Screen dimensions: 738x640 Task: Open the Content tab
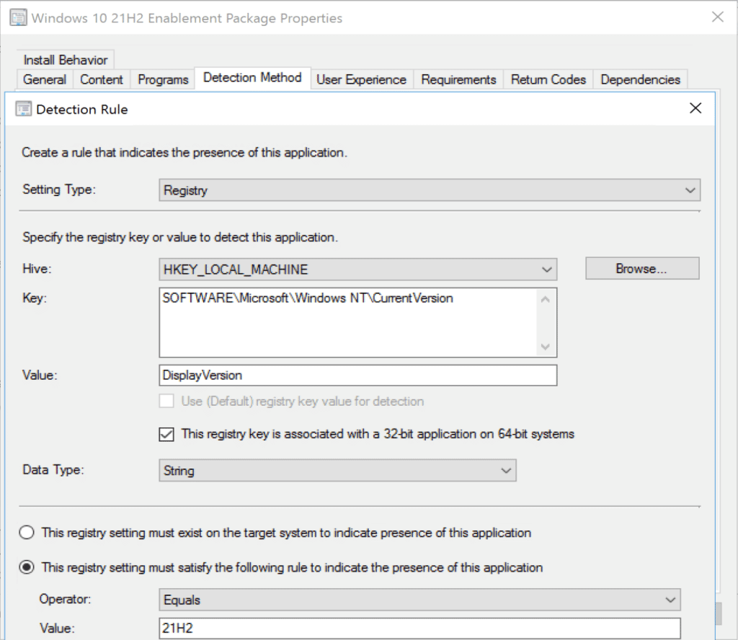click(101, 79)
